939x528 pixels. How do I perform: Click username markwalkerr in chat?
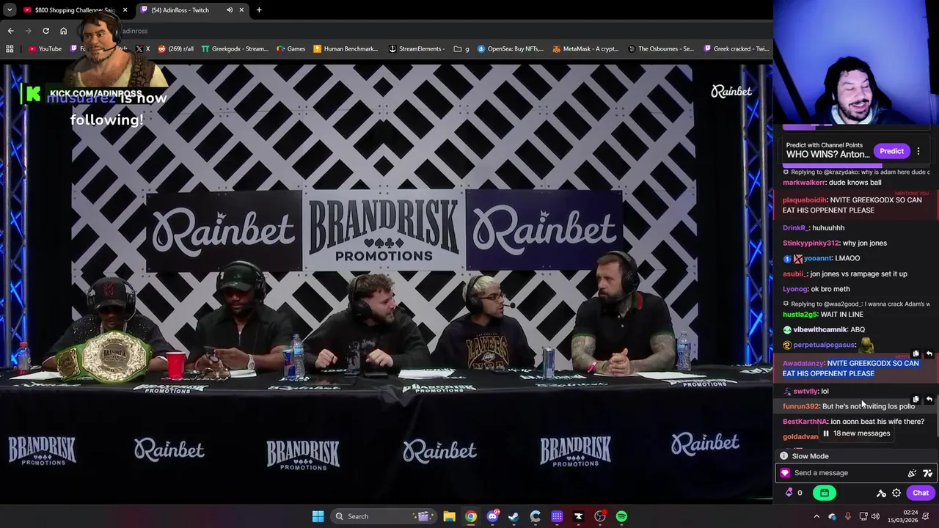click(804, 183)
